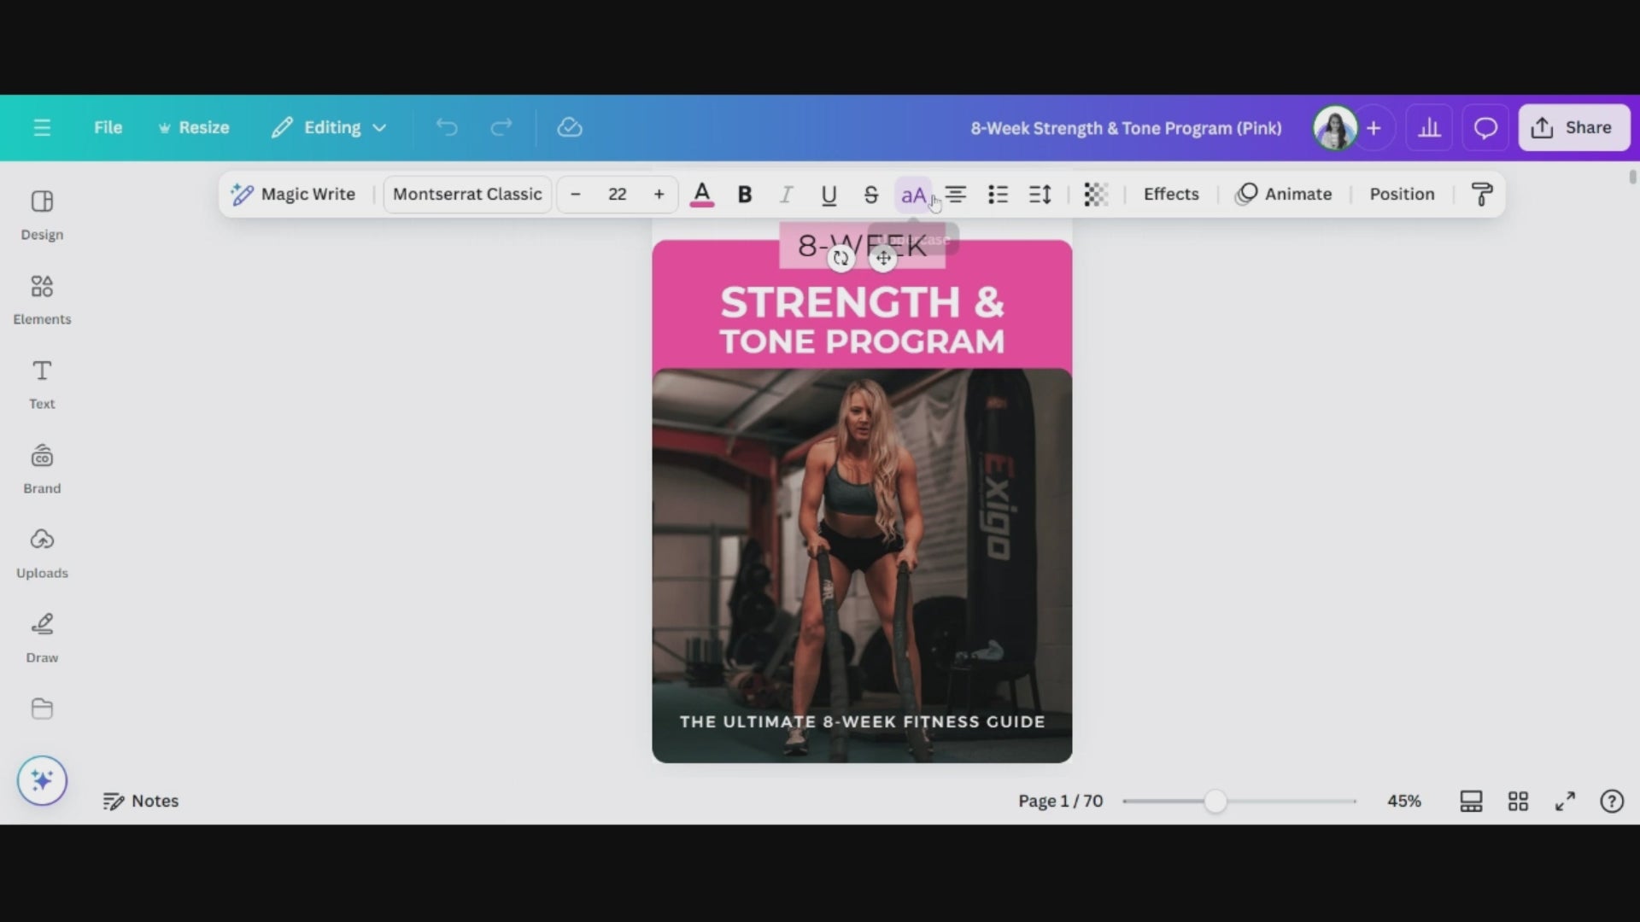Decrease font size with minus button
The image size is (1640, 922).
[x=576, y=195]
